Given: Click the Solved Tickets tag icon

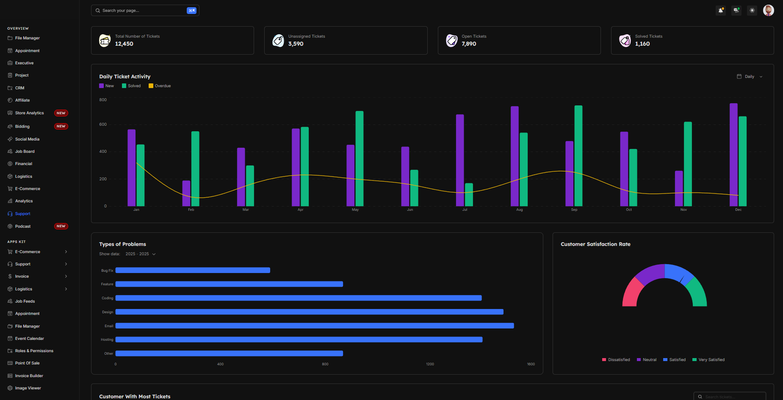Looking at the screenshot, I should tap(625, 41).
